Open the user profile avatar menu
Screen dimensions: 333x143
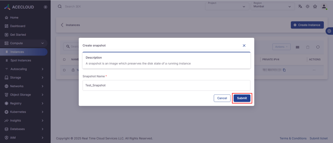(x=324, y=6)
